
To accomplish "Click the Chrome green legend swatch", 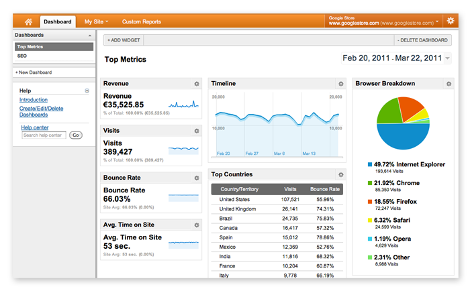I will [370, 183].
